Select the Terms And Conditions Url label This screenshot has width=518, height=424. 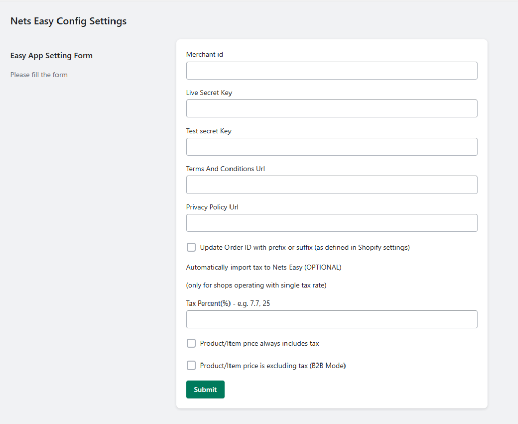click(225, 169)
